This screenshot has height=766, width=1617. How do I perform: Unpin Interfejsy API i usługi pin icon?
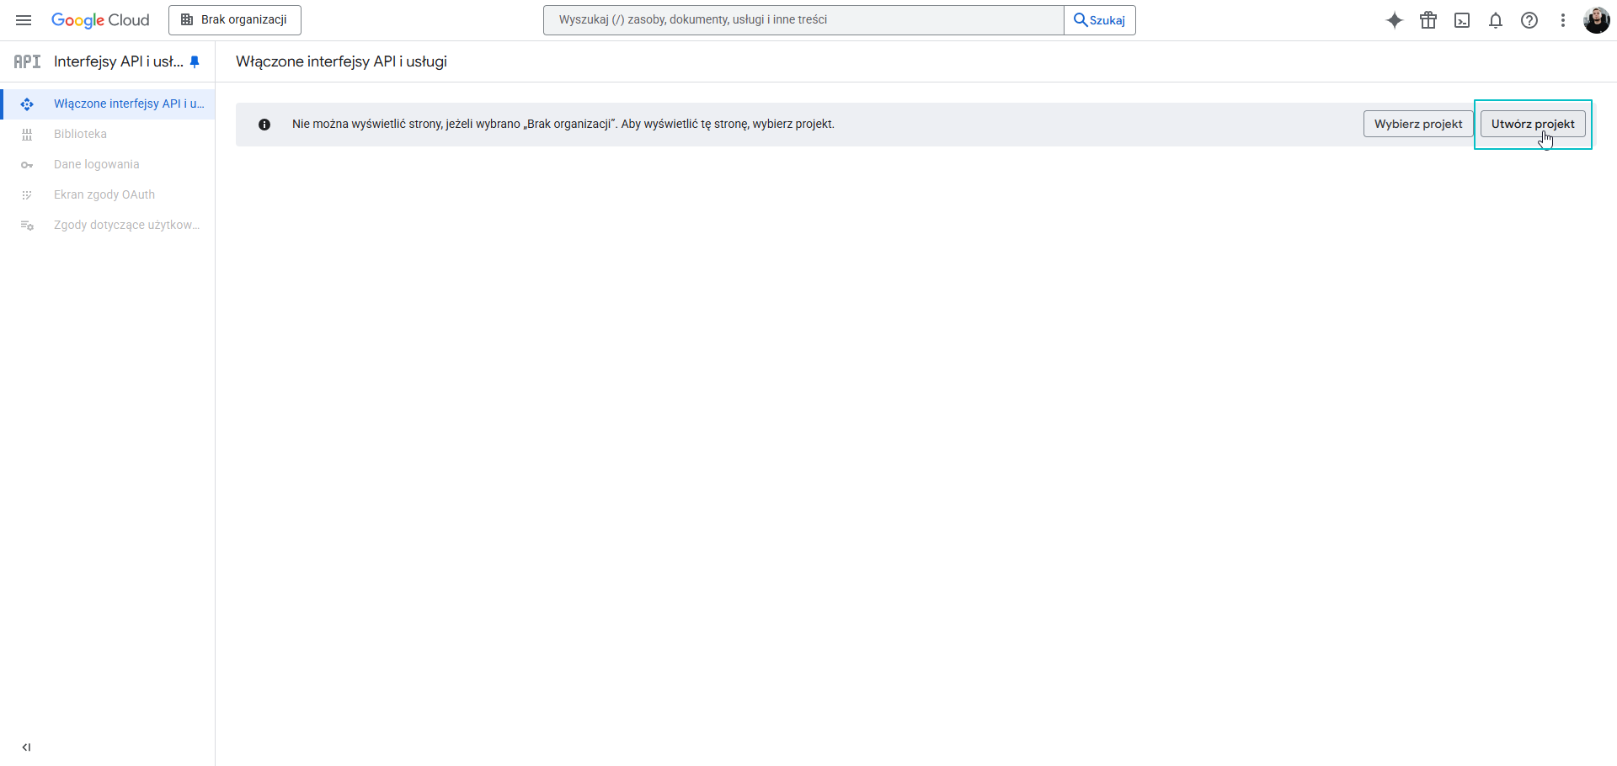[195, 61]
